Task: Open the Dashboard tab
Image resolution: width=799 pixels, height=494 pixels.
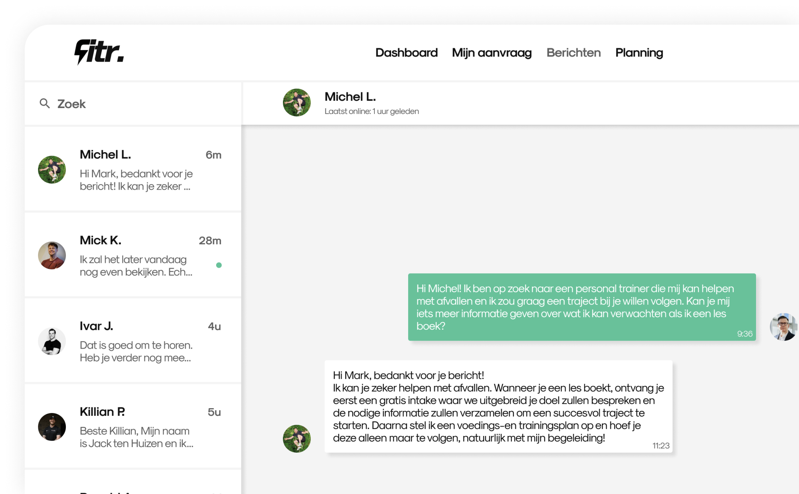Action: click(x=406, y=52)
